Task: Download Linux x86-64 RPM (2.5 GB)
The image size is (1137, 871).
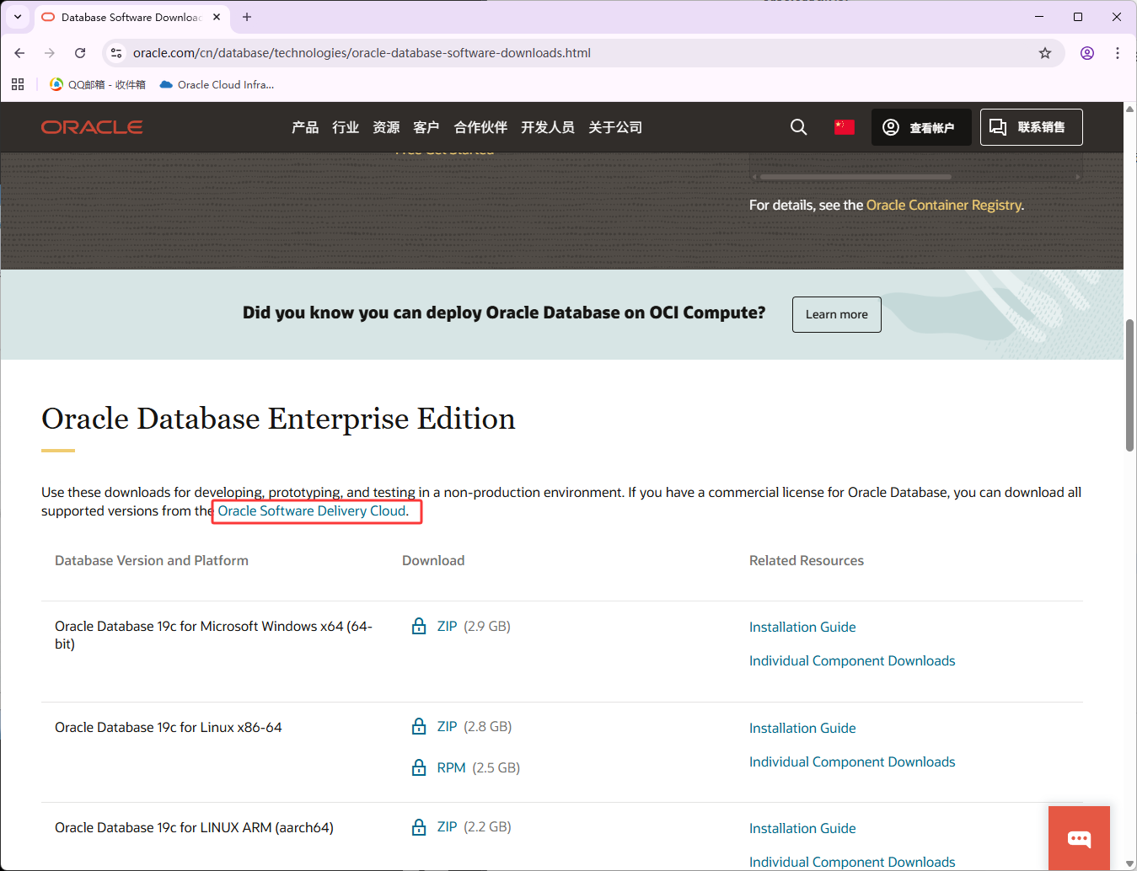Action: 452,767
